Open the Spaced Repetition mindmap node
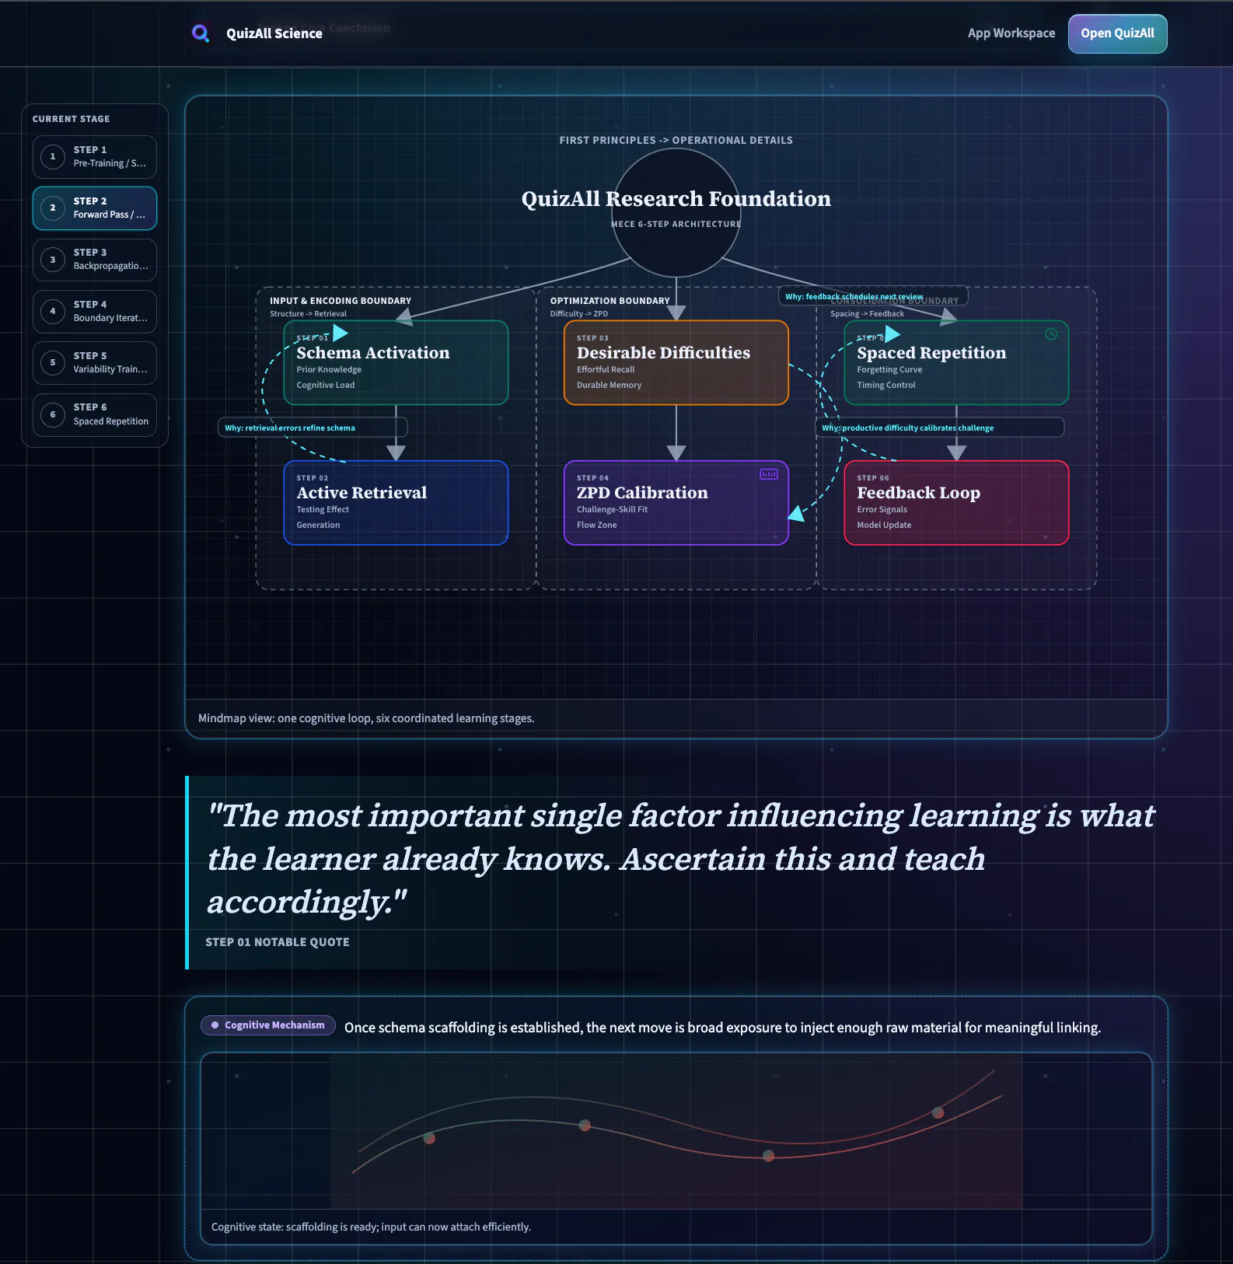1233x1264 pixels. 956,362
